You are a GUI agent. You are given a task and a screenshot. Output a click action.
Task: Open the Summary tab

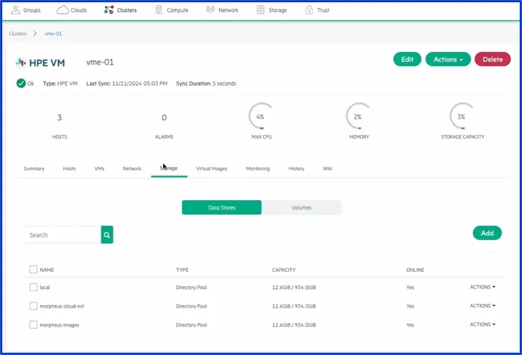pyautogui.click(x=34, y=169)
